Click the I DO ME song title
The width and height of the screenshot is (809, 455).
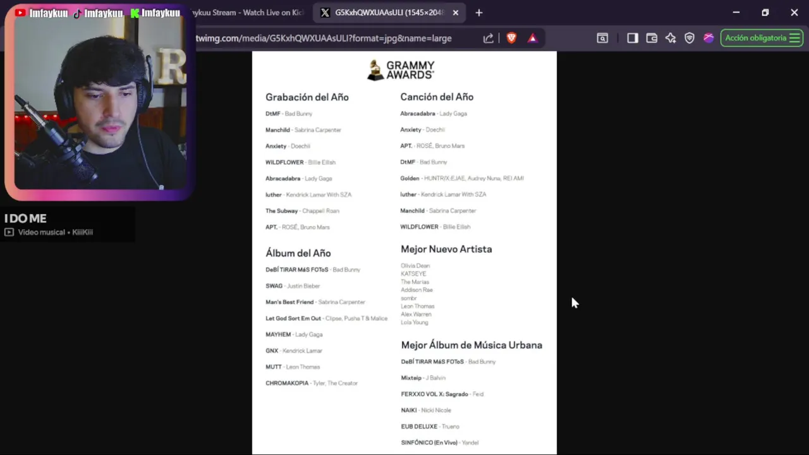25,218
